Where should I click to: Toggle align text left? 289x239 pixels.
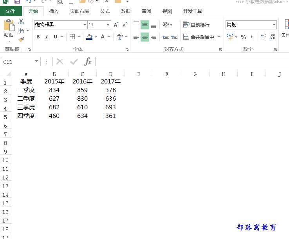(136, 37)
